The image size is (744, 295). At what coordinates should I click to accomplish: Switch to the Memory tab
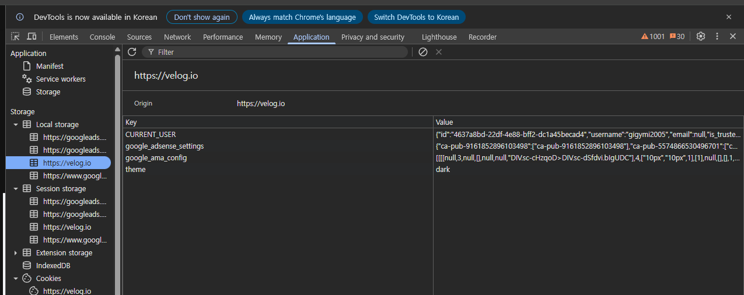(x=268, y=37)
